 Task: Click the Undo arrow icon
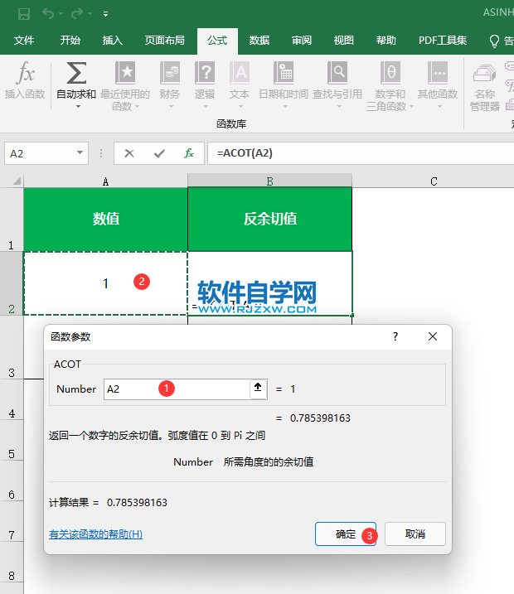(48, 14)
